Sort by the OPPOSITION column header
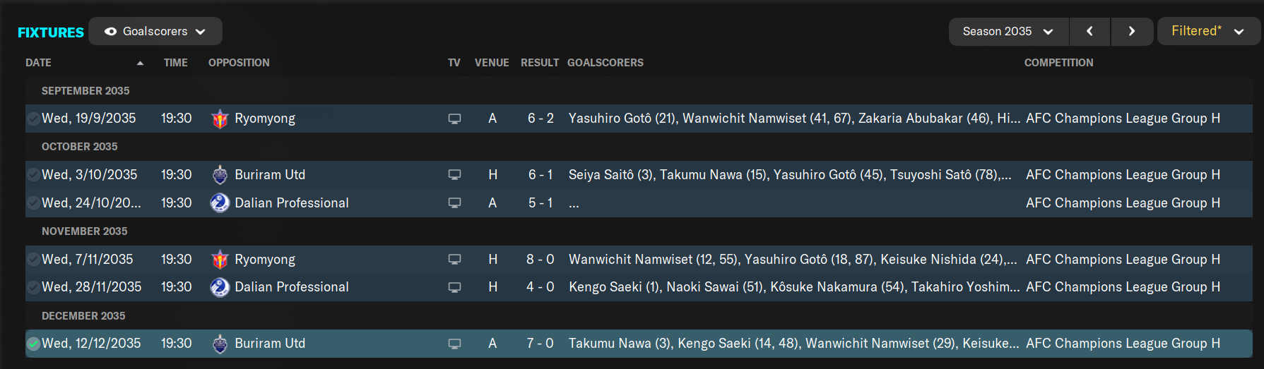This screenshot has height=369, width=1264. coord(239,63)
